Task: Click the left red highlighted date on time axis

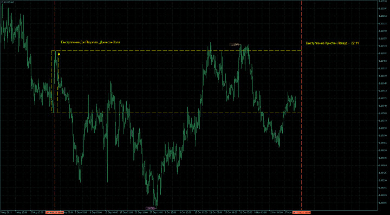Action: [55, 213]
